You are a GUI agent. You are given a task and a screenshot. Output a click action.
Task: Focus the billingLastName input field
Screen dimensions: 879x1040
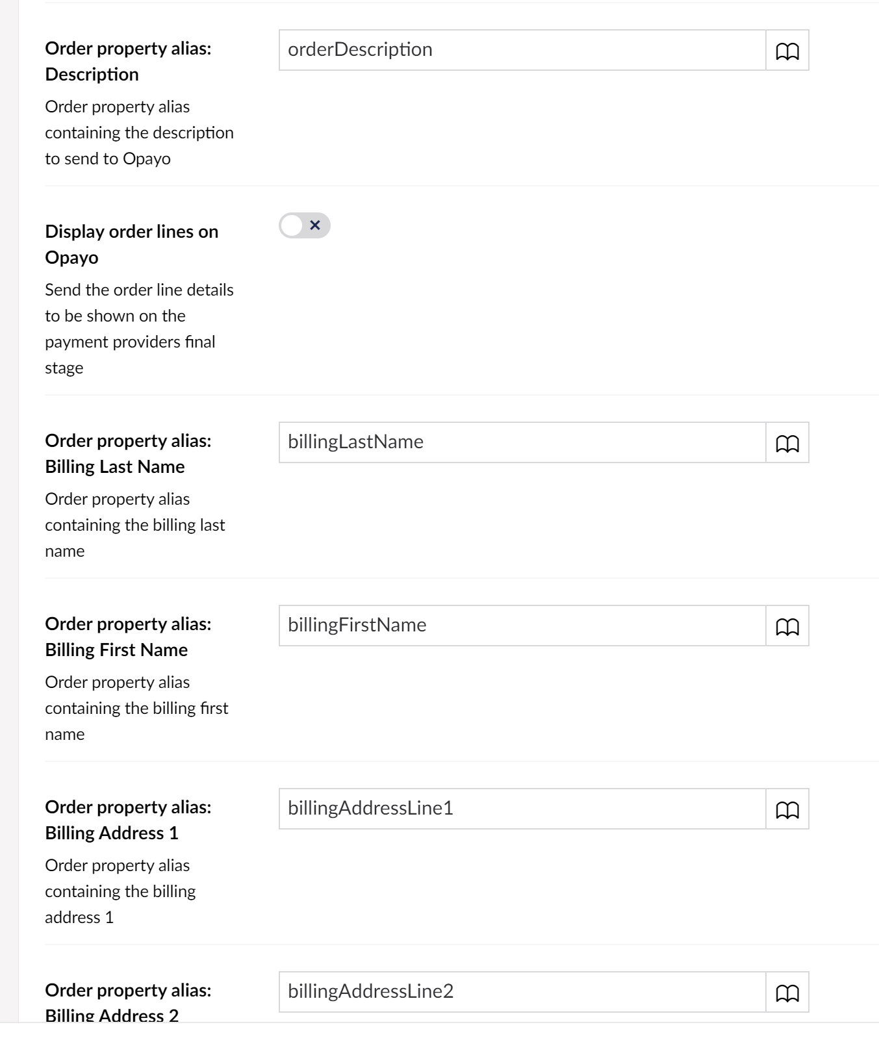tap(522, 442)
